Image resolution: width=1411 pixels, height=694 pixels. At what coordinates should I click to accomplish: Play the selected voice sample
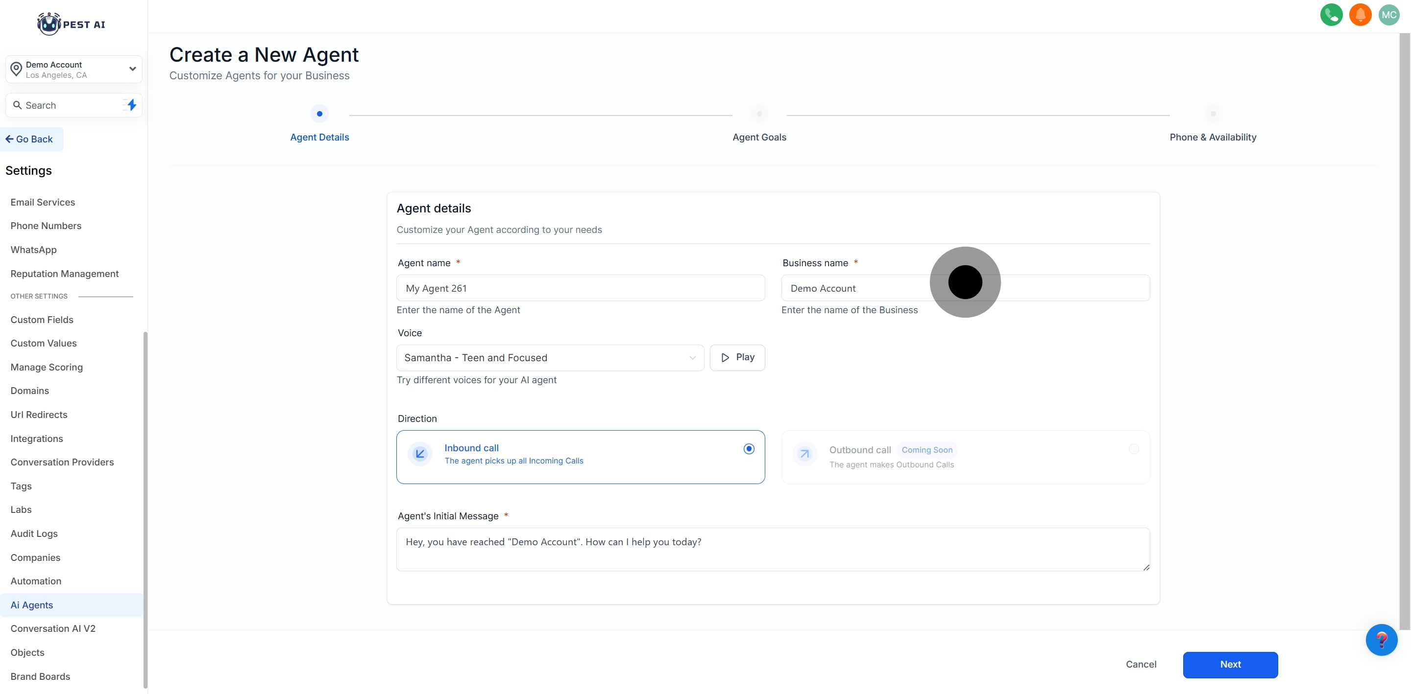(x=737, y=357)
